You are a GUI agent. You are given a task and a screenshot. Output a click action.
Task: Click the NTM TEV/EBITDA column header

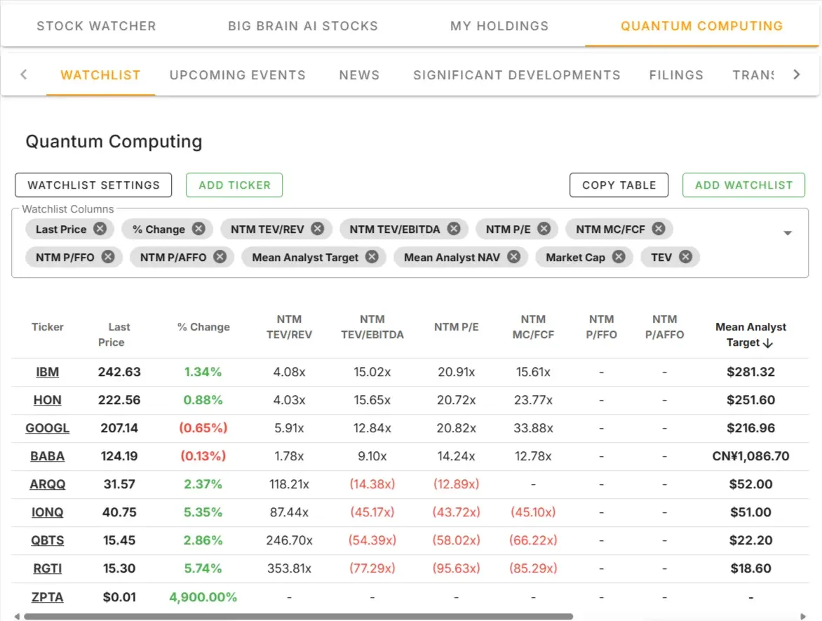[372, 327]
